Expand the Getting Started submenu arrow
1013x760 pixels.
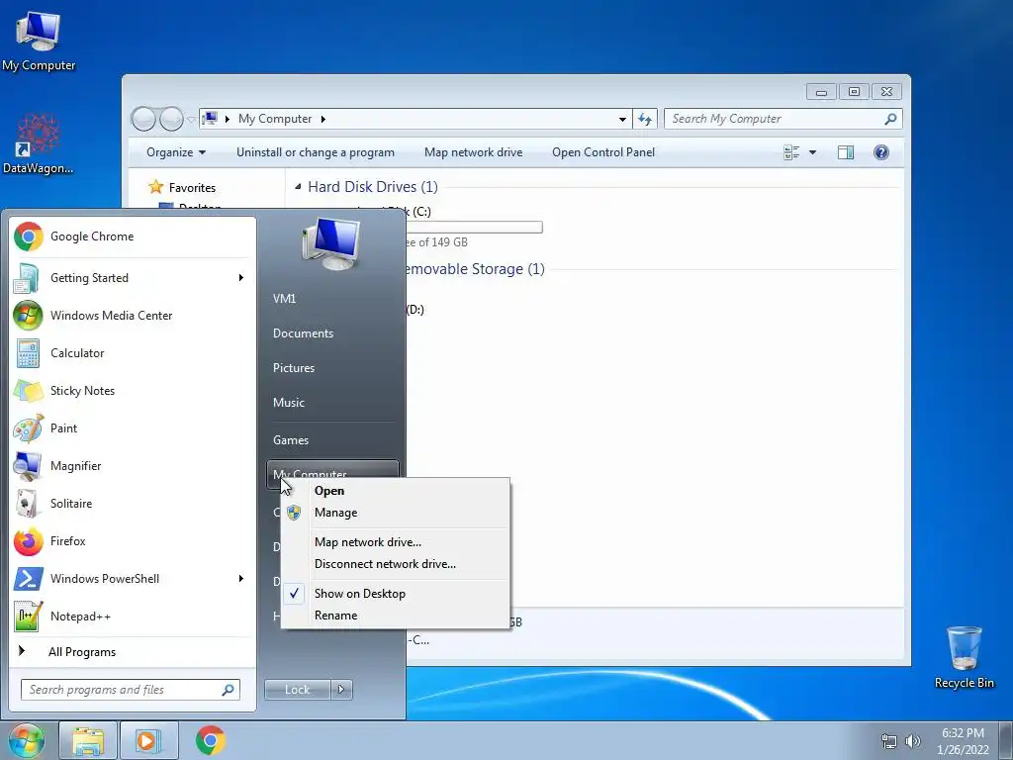(x=241, y=278)
